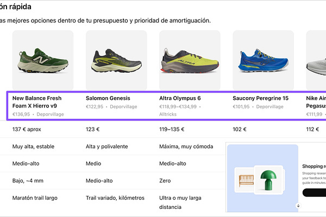The image size is (326, 217).
Task: Click the small down arrow icon on the popup
Action: pos(298,206)
